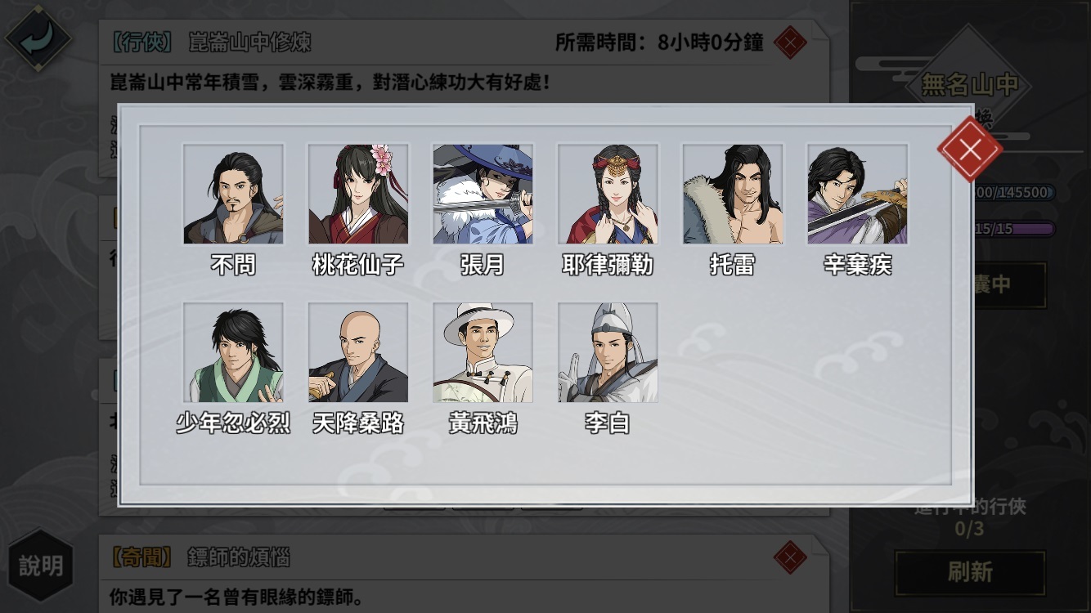Click the 刷新 refresh button
1091x613 pixels.
pos(970,572)
